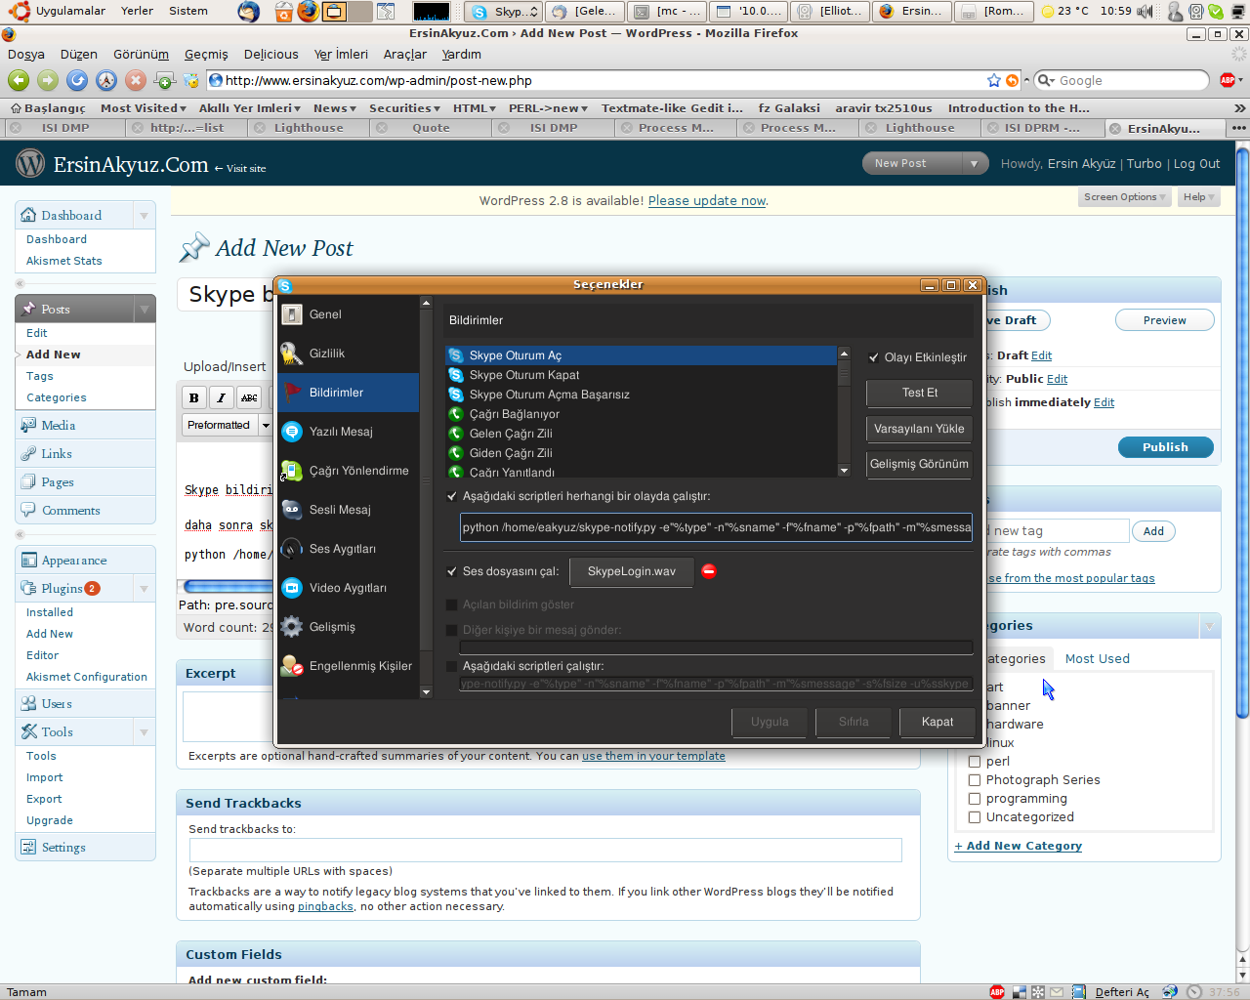Toggle bold in the post editor

(x=193, y=397)
